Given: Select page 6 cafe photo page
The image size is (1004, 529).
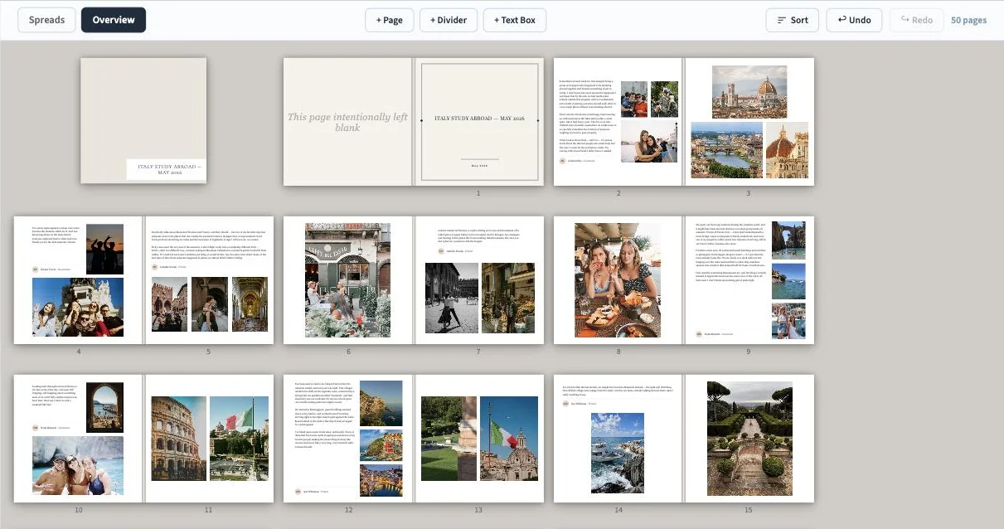Looking at the screenshot, I should (x=347, y=280).
